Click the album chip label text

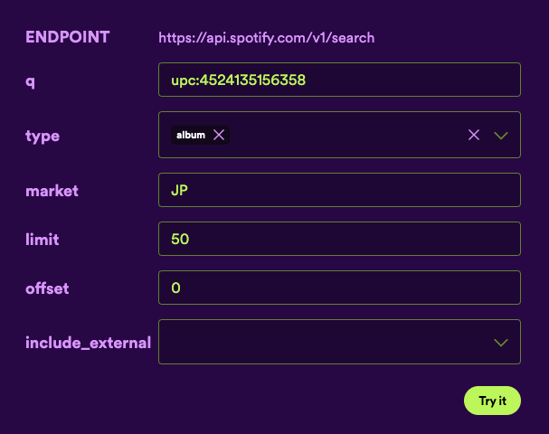tap(191, 135)
